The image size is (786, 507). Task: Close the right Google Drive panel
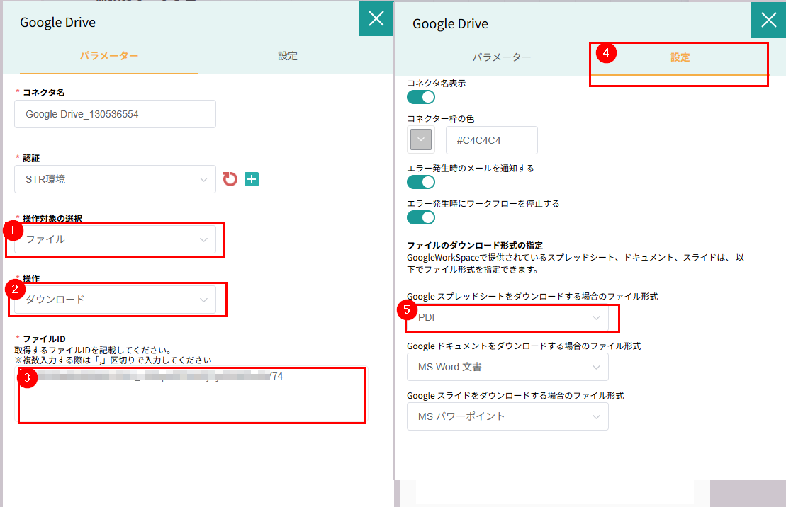[x=768, y=20]
